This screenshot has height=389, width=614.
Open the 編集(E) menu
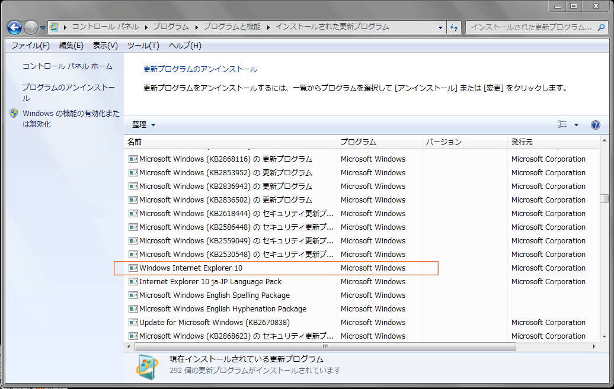point(71,46)
